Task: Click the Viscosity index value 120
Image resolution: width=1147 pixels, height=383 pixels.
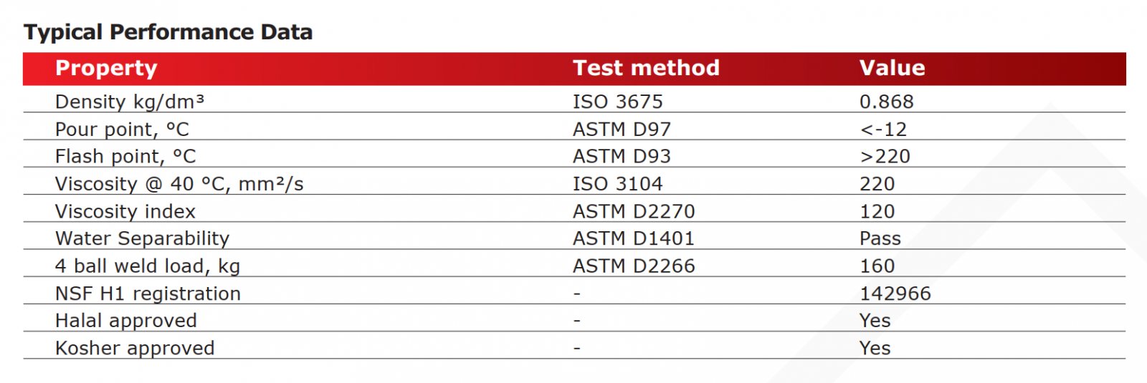Action: click(877, 212)
